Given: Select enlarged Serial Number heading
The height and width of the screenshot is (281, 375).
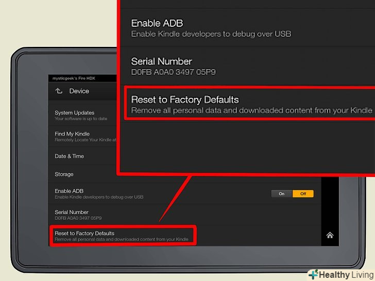Looking at the screenshot, I should coord(161,62).
